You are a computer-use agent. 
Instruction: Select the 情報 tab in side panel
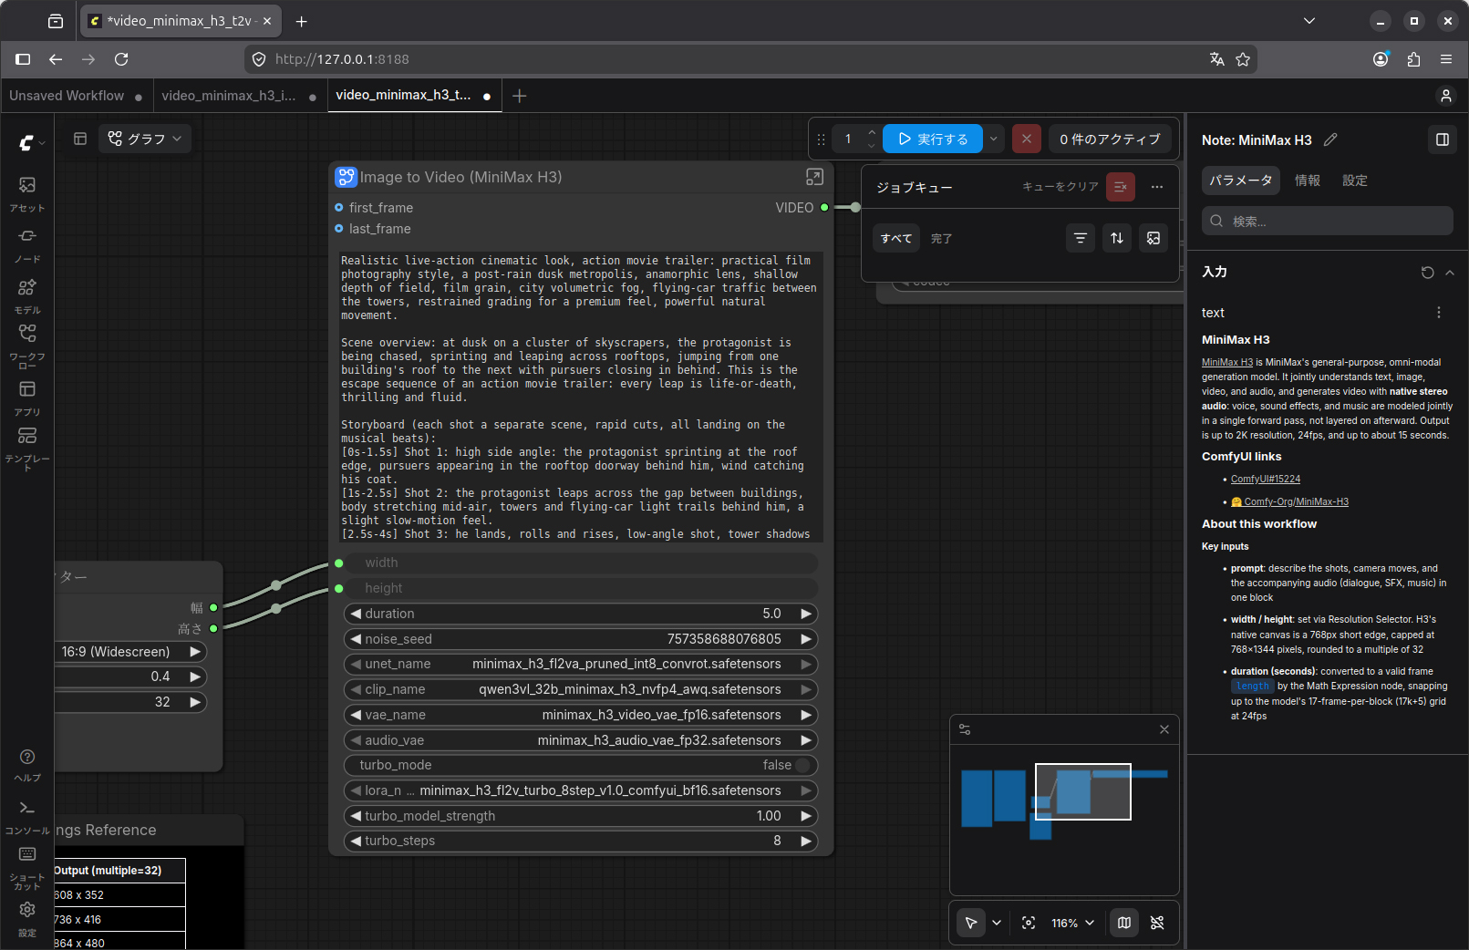(1308, 181)
